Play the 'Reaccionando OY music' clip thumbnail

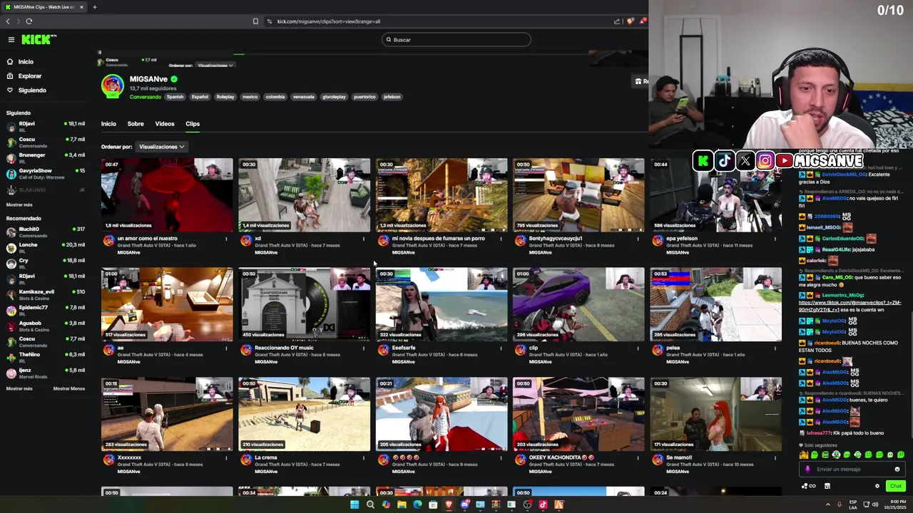pos(304,305)
